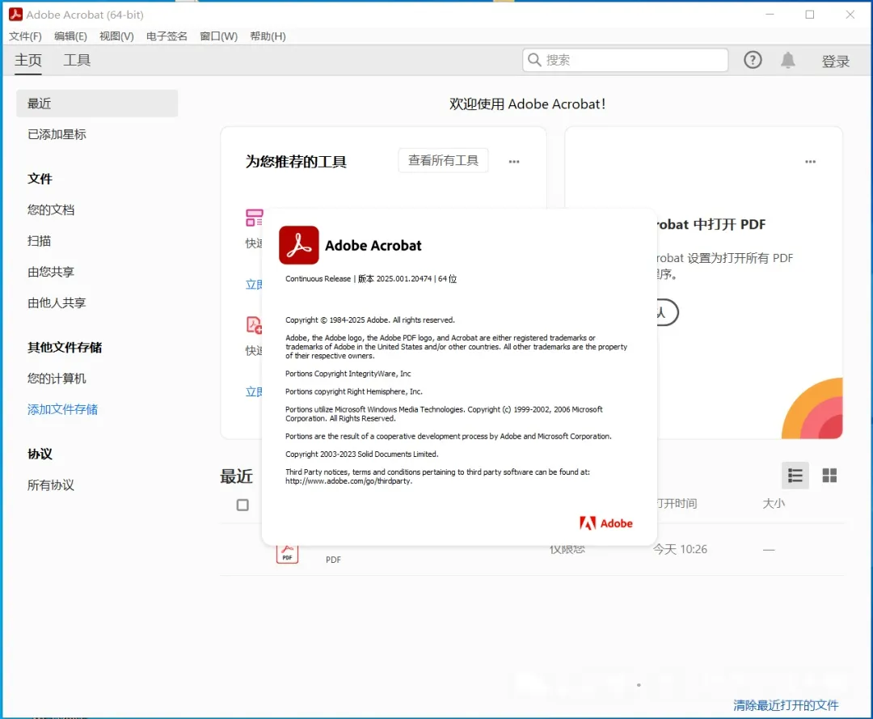Minimize the Adobe Acrobat window

(770, 15)
